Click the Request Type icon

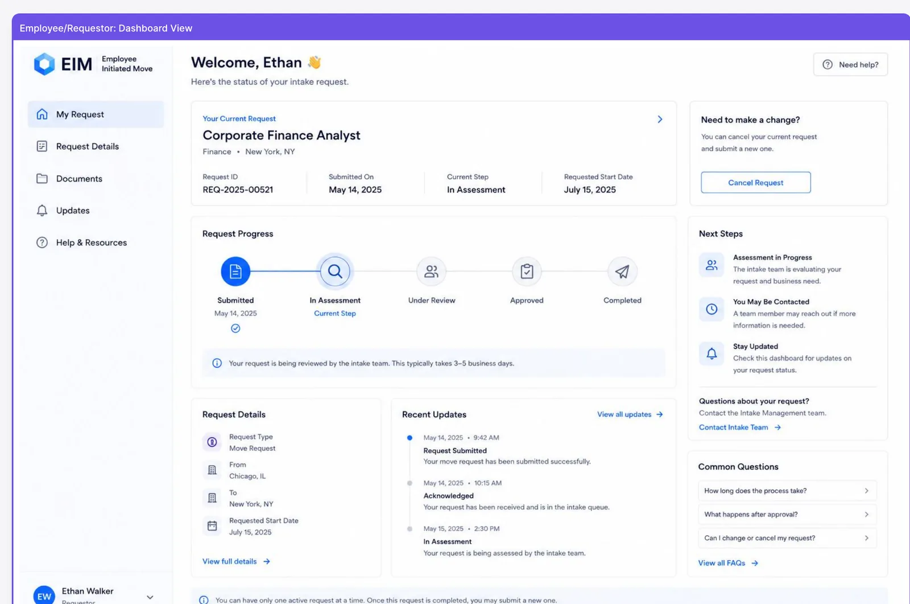coord(212,442)
